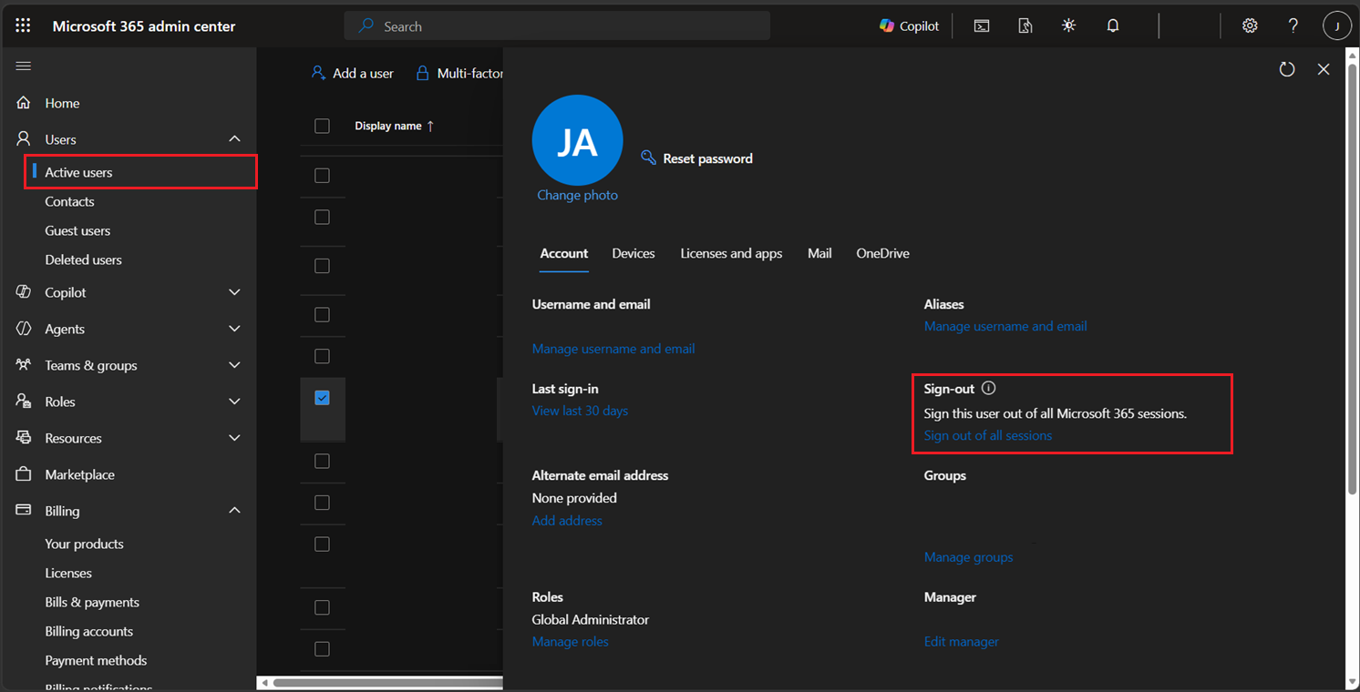1360x692 pixels.
Task: Expand the Resources section
Action: point(234,438)
